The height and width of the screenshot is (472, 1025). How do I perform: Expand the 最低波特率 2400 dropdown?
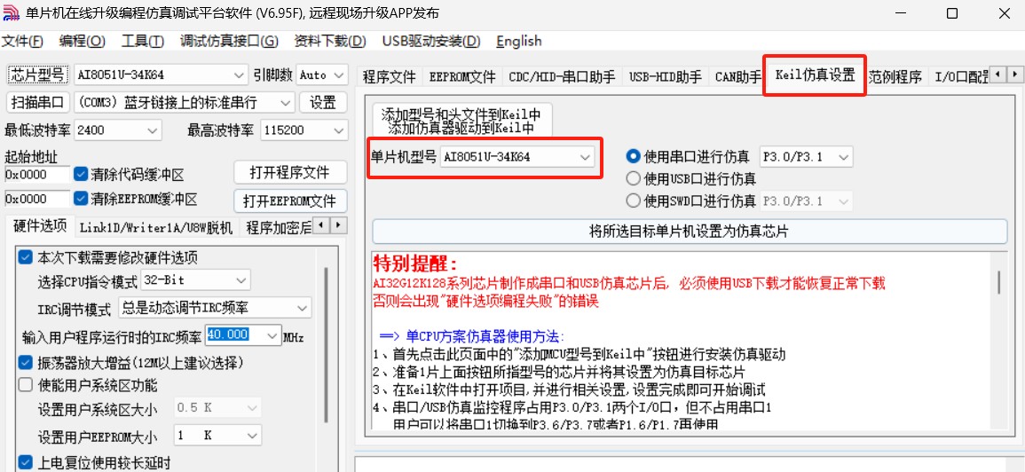pyautogui.click(x=153, y=130)
